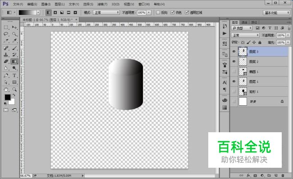Image resolution: width=293 pixels, height=179 pixels.
Task: Select the Crop tool
Action: point(6,40)
